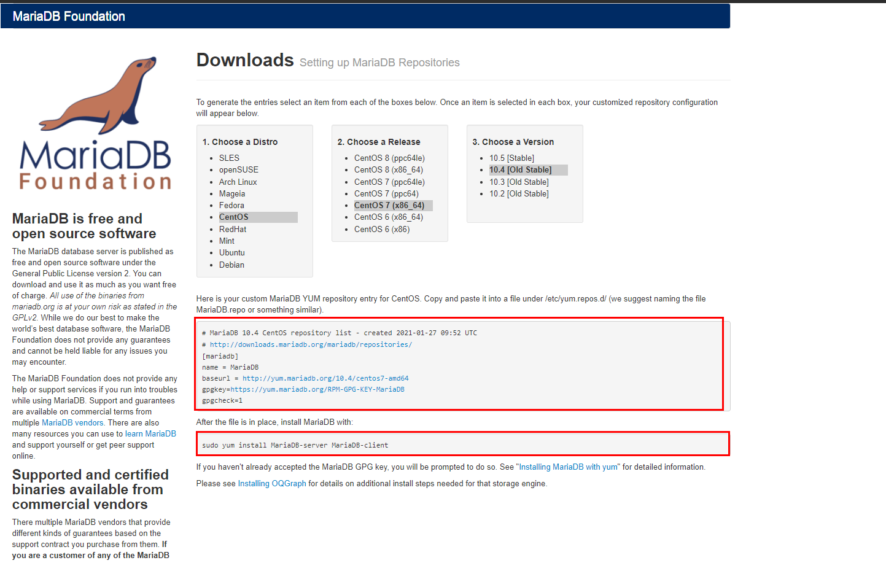This screenshot has height=563, width=886.
Task: Open the learn MariaDB link
Action: [x=150, y=434]
